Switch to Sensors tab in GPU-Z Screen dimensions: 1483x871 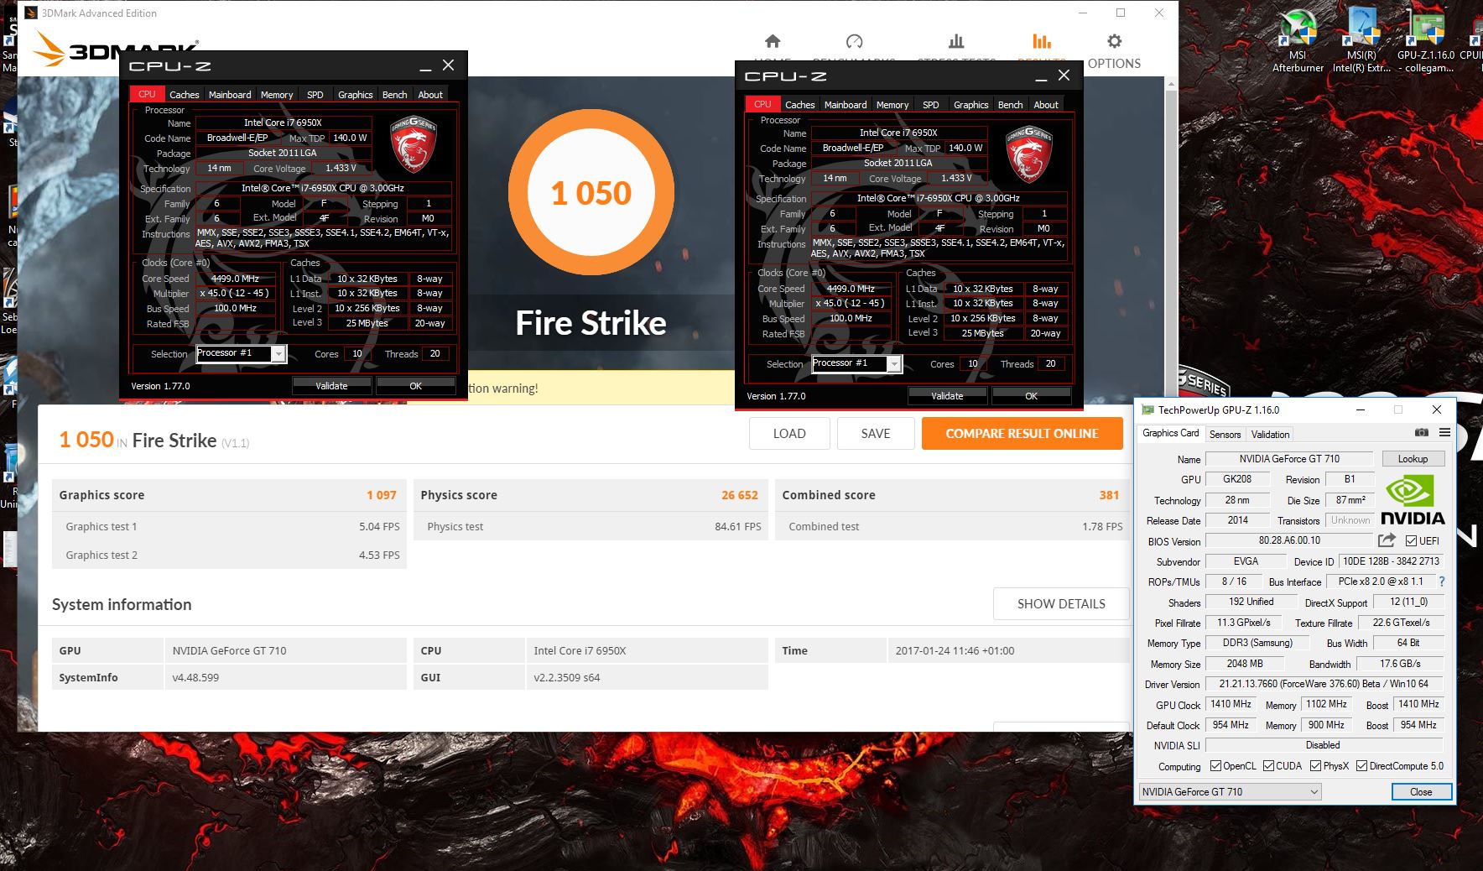(1225, 434)
